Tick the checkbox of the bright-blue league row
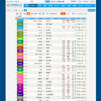Screen dimensions: 101x101 click(16, 95)
